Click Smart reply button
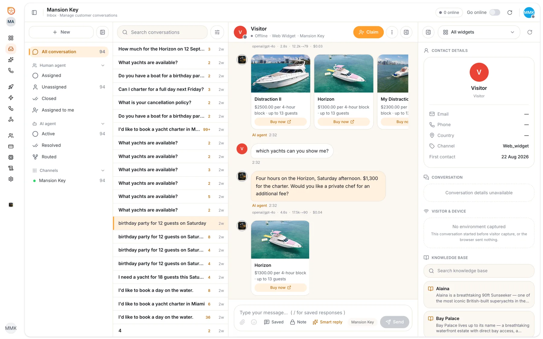Image resolution: width=543 pixels, height=339 pixels. click(x=327, y=322)
